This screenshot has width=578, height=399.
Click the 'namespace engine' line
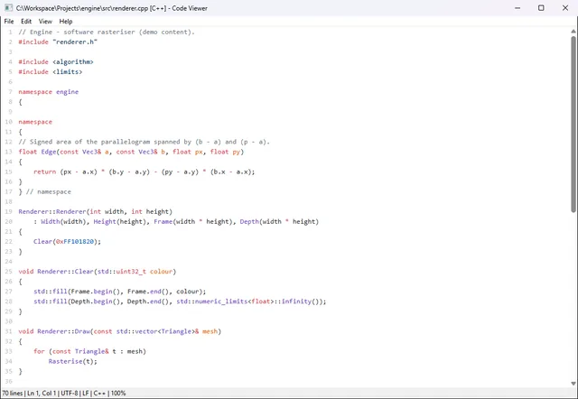pos(48,92)
